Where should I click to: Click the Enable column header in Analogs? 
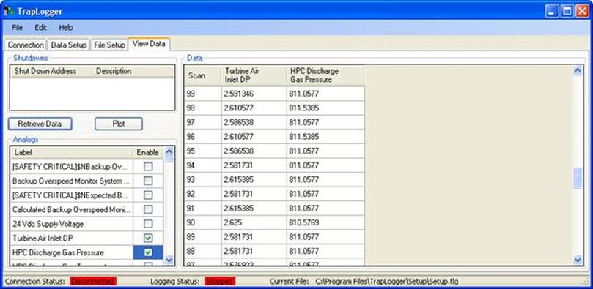coord(148,152)
